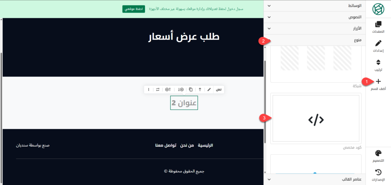
Task: Click the chevron beside الوسائط
Action: click(x=269, y=5)
